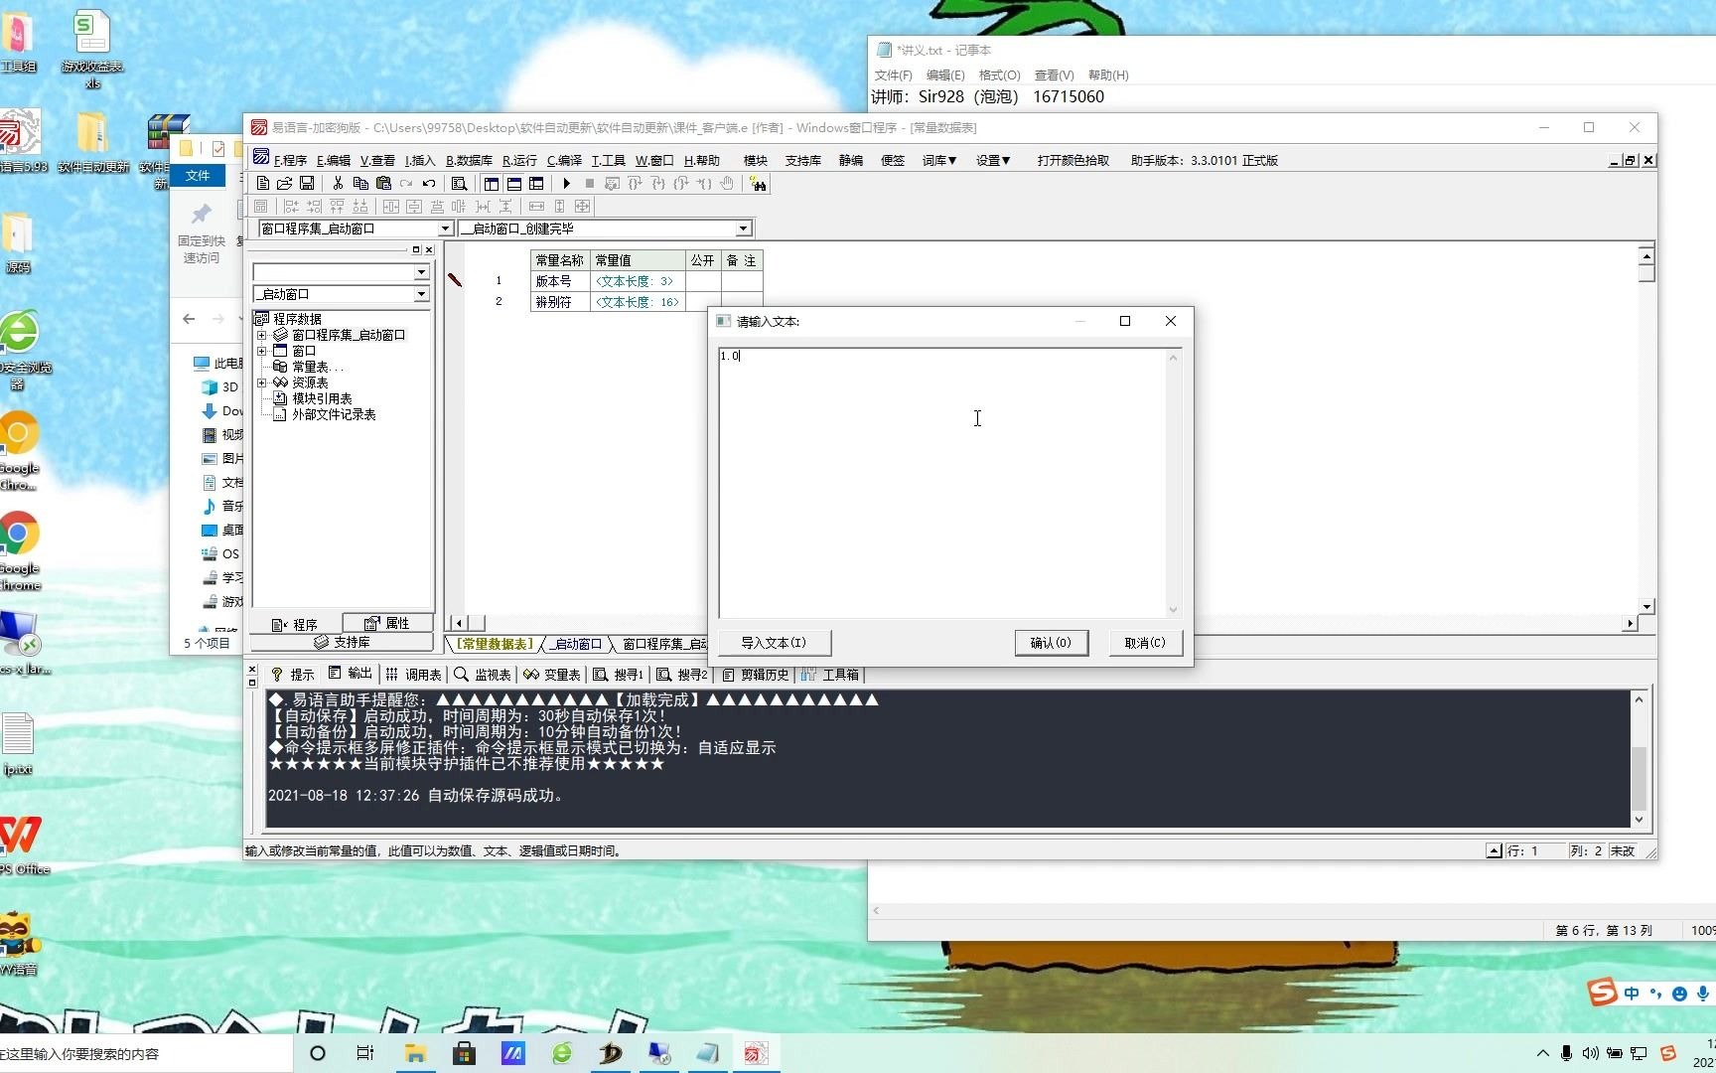The height and width of the screenshot is (1073, 1716).
Task: Click the Stop (square) toolbar icon
Action: (x=589, y=184)
